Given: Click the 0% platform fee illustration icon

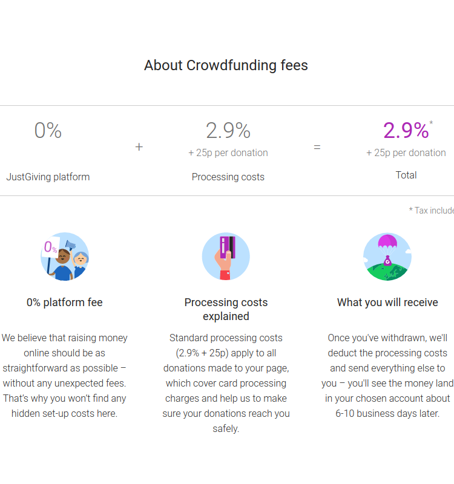Looking at the screenshot, I should tap(65, 257).
